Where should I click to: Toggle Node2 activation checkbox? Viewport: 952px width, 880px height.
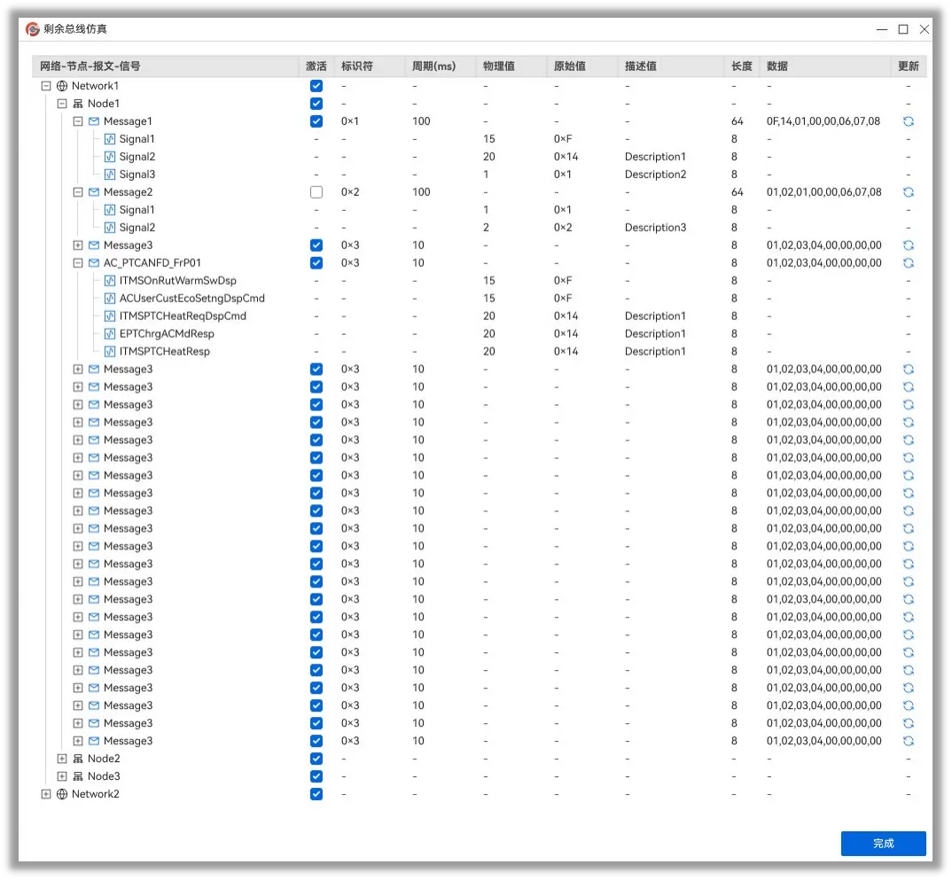click(316, 759)
